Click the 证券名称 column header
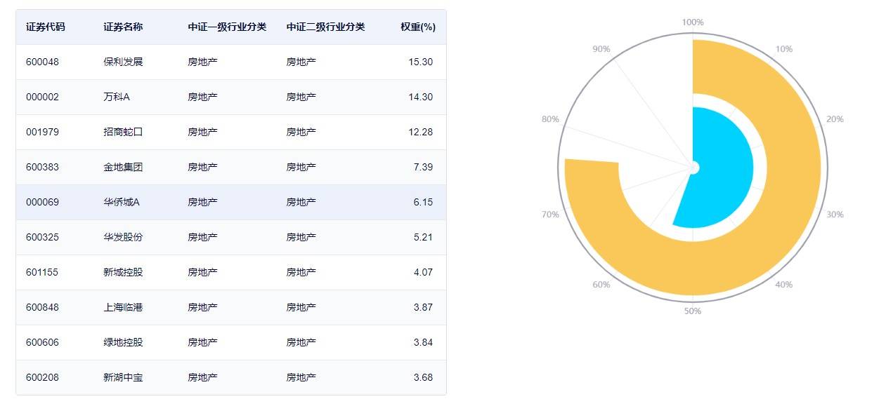The width and height of the screenshot is (886, 420). (x=123, y=27)
